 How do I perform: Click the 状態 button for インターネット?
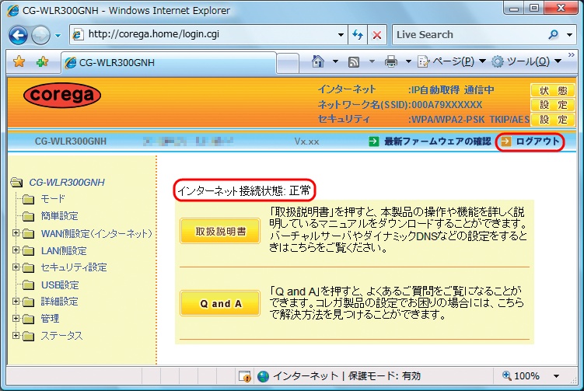(x=553, y=90)
